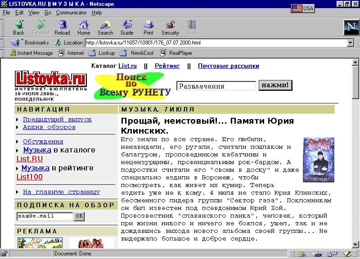
Task: Open the Архив обзоров link
Action: coord(49,127)
